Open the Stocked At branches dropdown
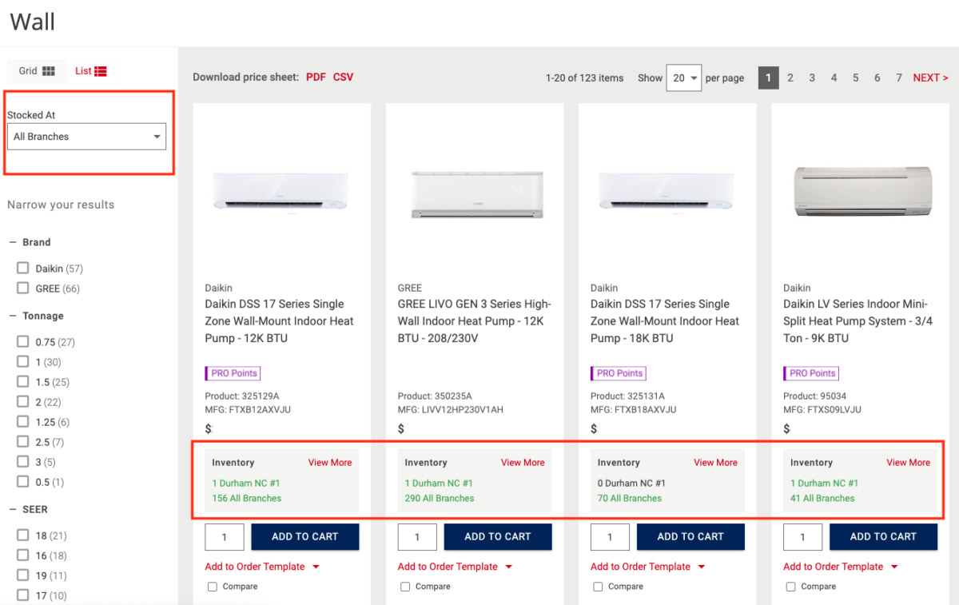959x605 pixels. point(86,136)
